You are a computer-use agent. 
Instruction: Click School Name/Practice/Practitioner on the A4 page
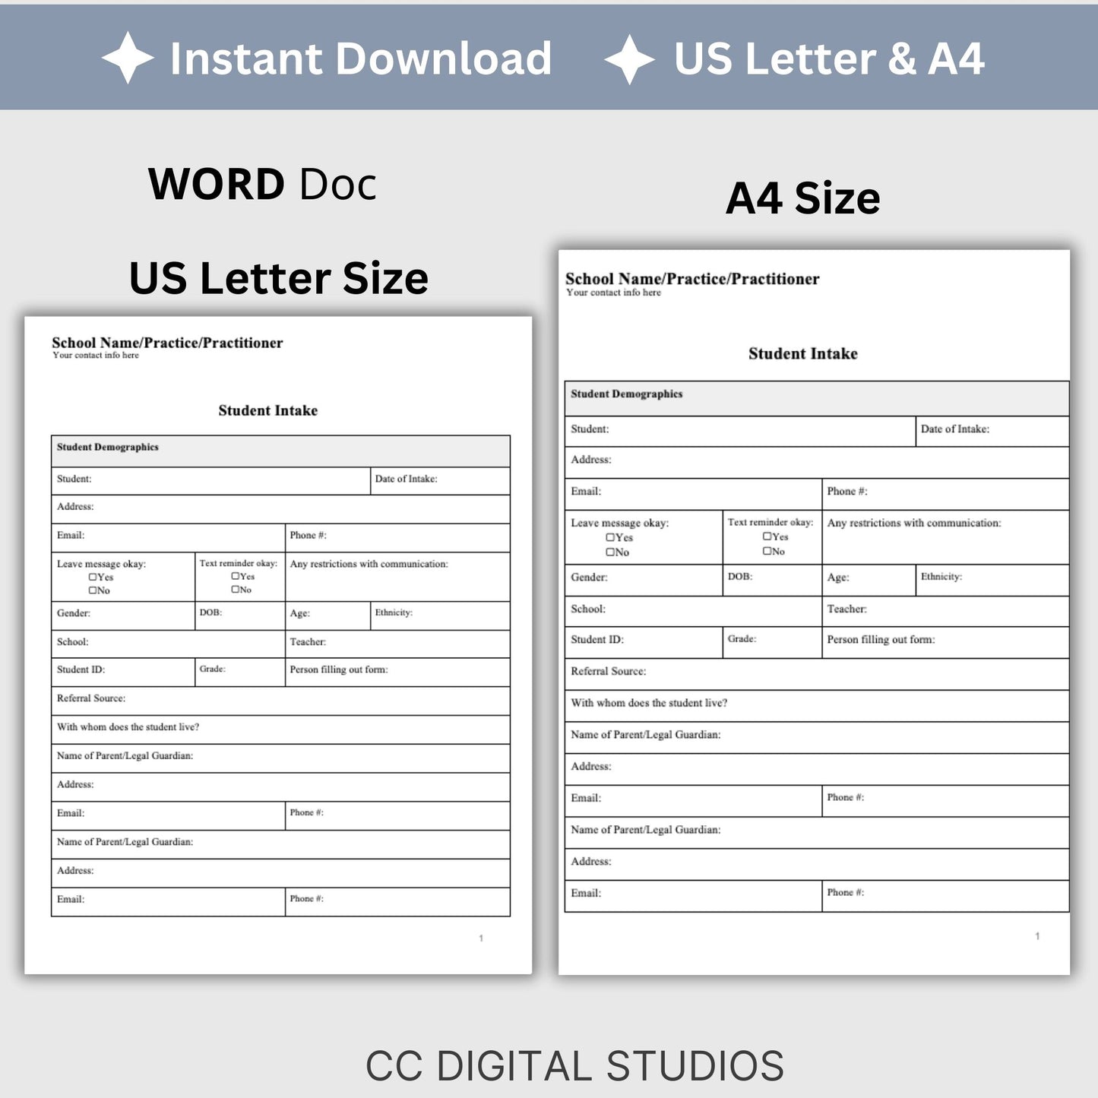pos(692,279)
